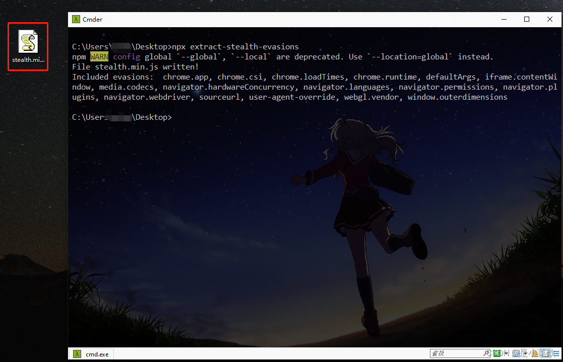Maximize the Cmder window

click(527, 19)
